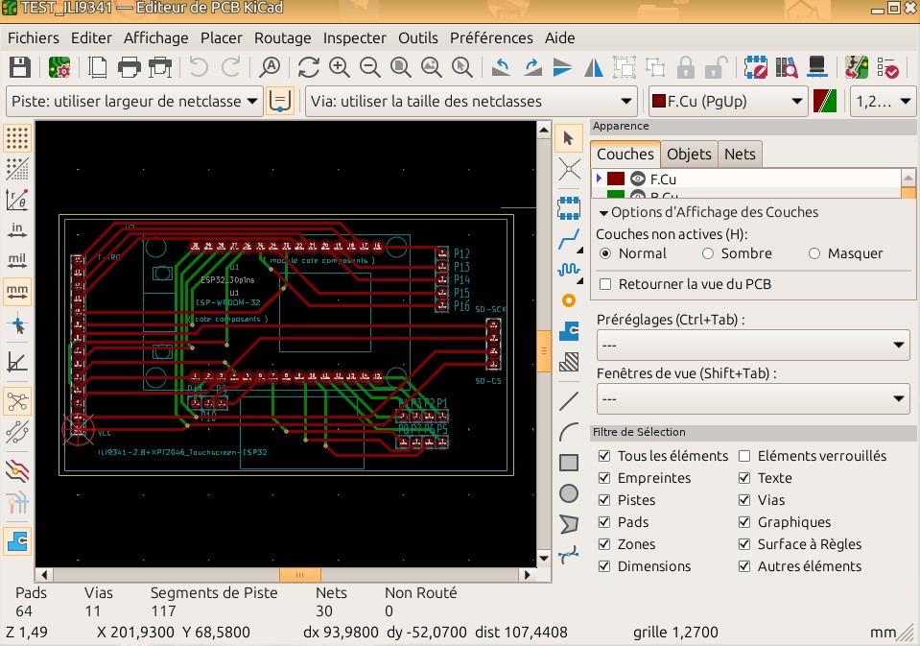Click the Zoom in magnifier icon
This screenshot has height=646, width=920.
tap(339, 67)
